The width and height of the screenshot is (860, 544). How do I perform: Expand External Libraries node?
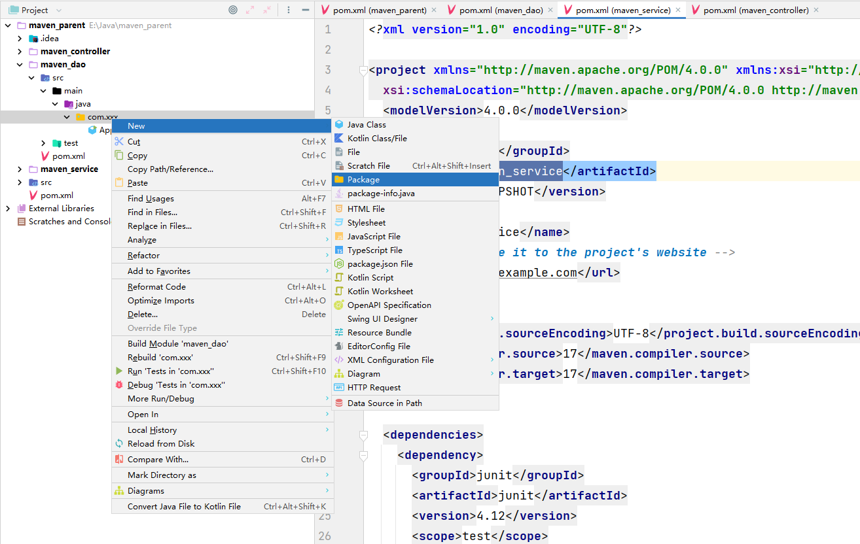click(x=8, y=209)
